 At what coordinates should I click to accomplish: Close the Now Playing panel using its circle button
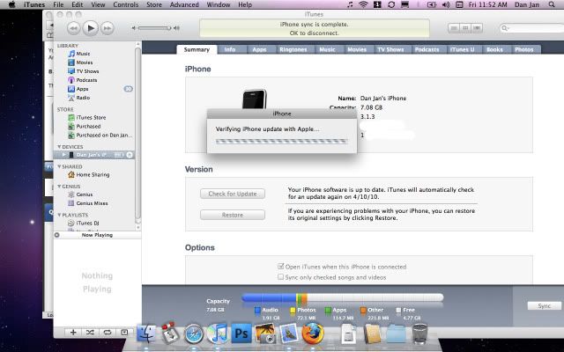point(56,235)
